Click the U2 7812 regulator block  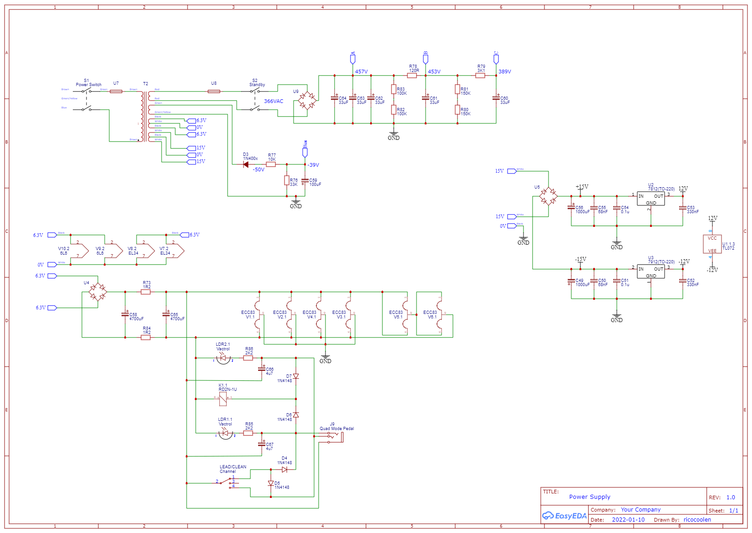tap(651, 199)
